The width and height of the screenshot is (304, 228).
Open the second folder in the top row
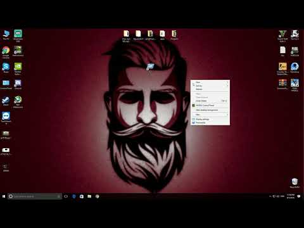pyautogui.click(x=138, y=35)
